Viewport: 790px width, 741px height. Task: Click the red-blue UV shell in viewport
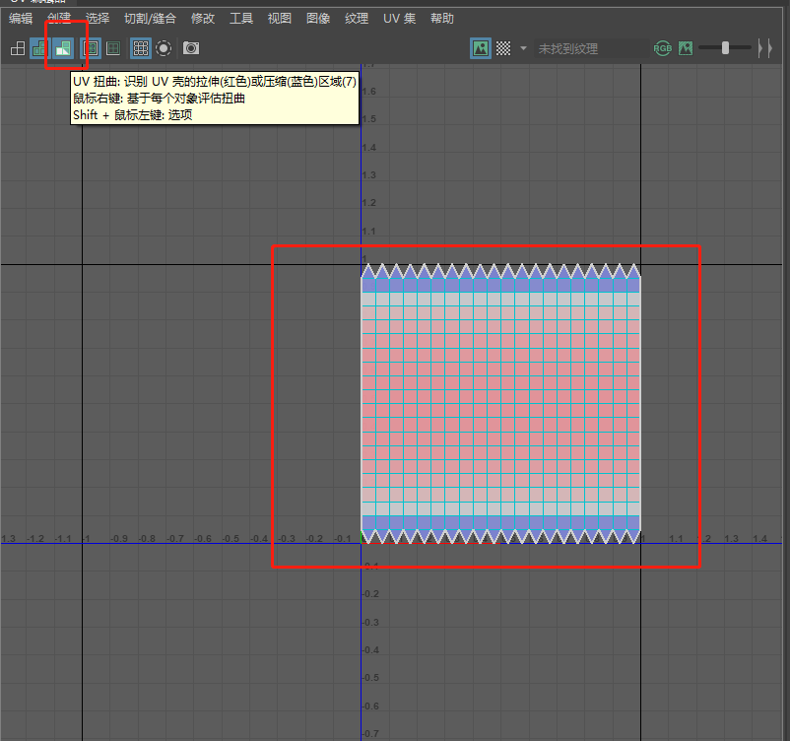(500, 404)
